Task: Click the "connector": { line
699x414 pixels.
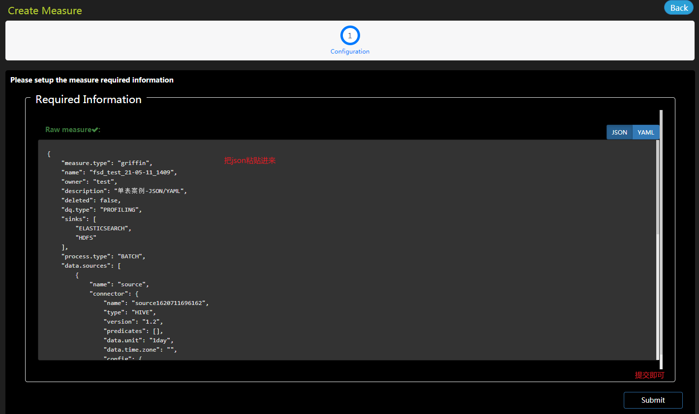Action: 114,294
